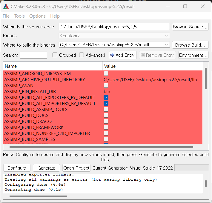Viewport: 212px width, 203px height.
Task: Enable the Grouped checkbox
Action: [55, 55]
